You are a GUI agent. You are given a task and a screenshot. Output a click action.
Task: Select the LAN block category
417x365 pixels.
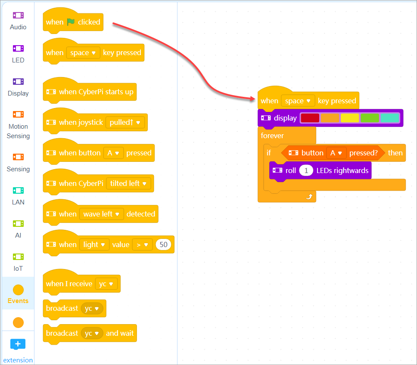(18, 196)
